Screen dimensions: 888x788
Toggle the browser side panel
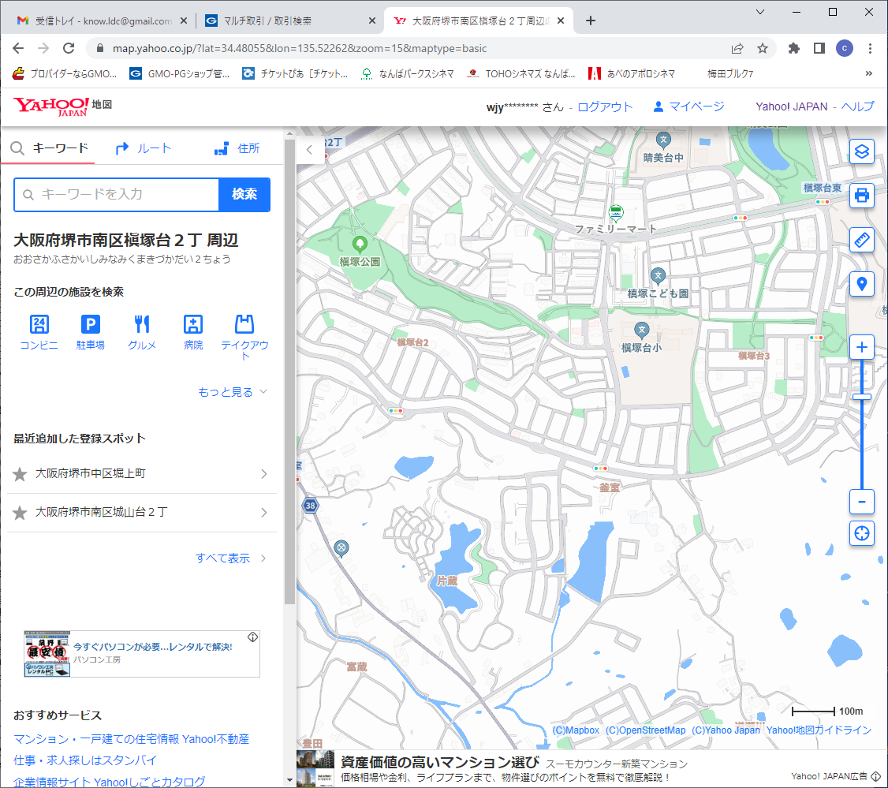coord(819,48)
